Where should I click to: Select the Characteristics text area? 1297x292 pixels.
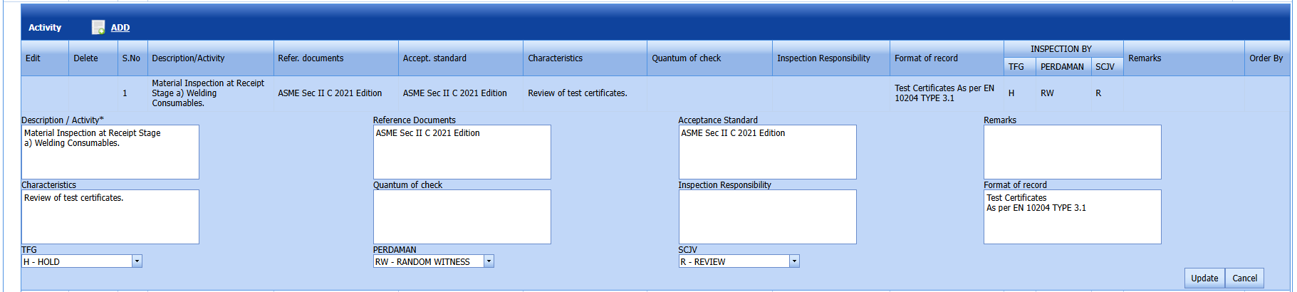point(110,217)
